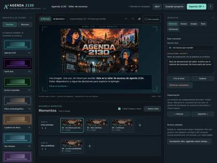Delete the Línea principal branch with X

(x=45, y=128)
